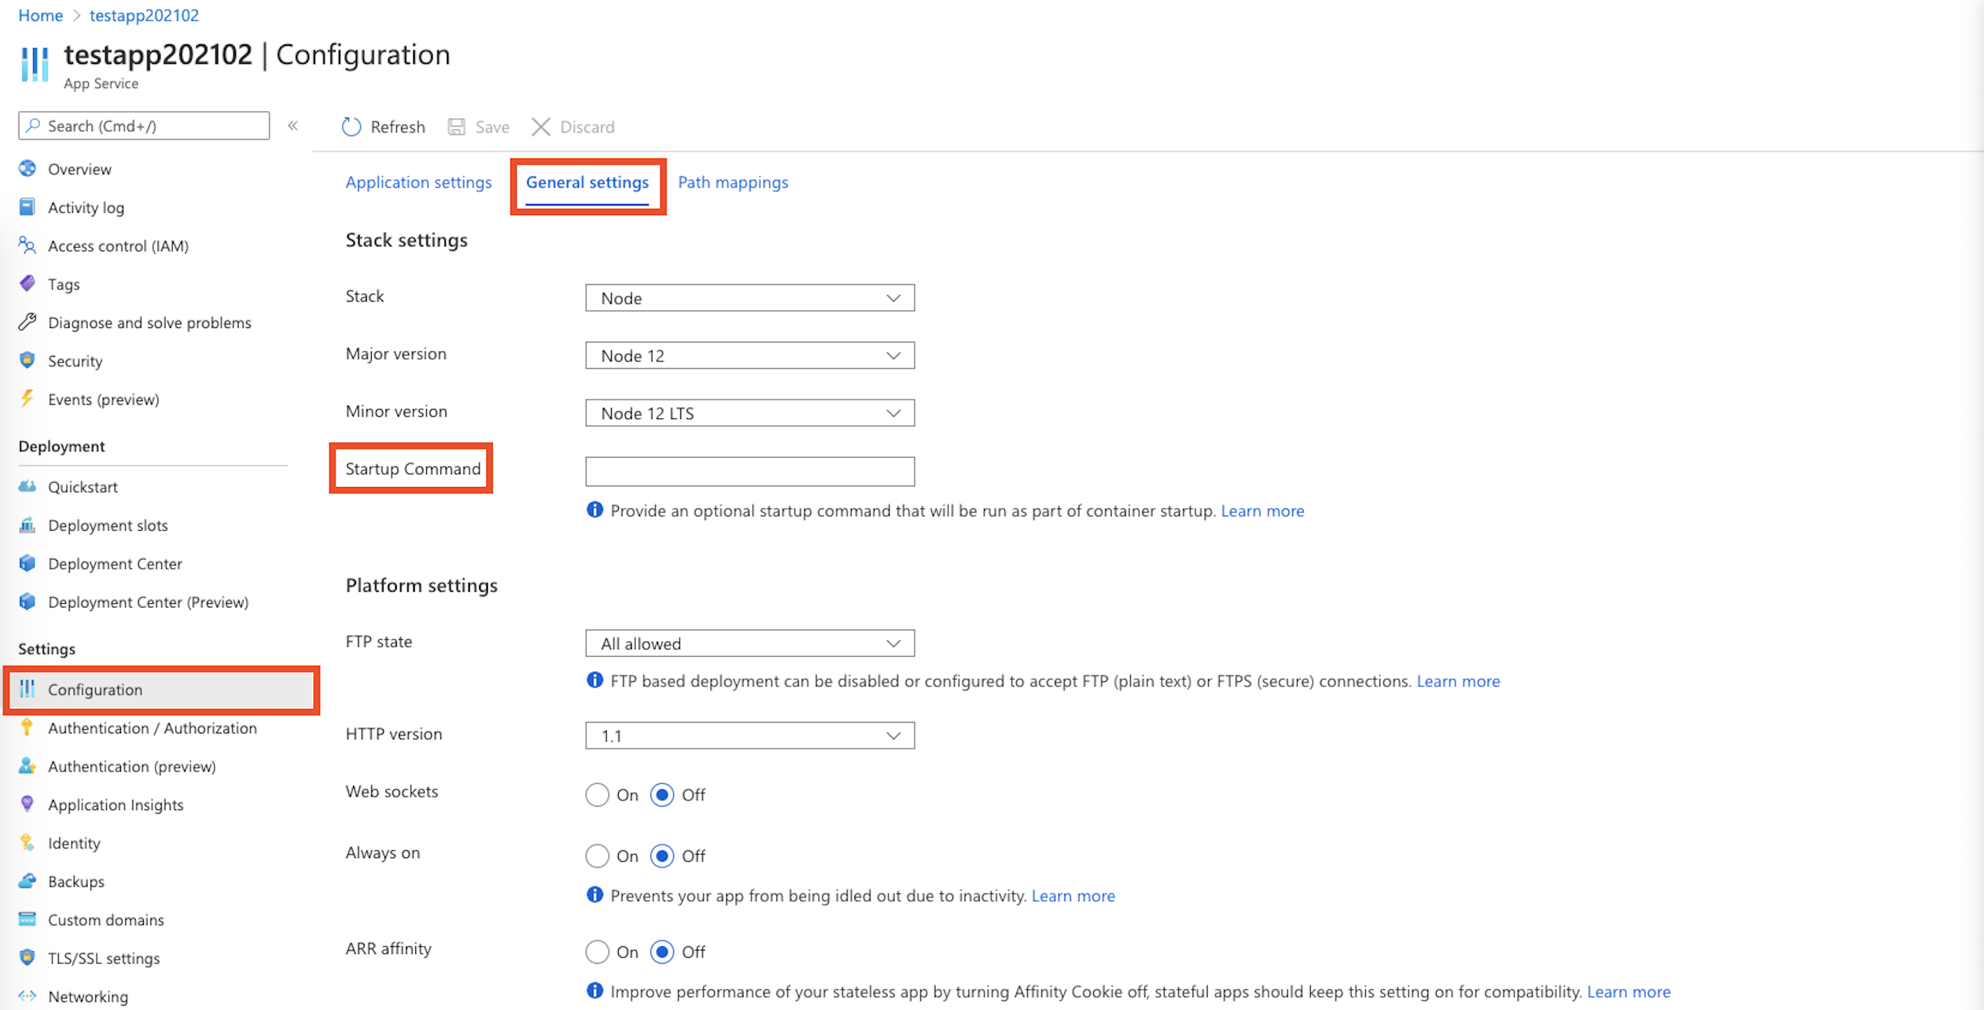Expand the FTP state dropdown
The image size is (1984, 1010).
pyautogui.click(x=749, y=643)
